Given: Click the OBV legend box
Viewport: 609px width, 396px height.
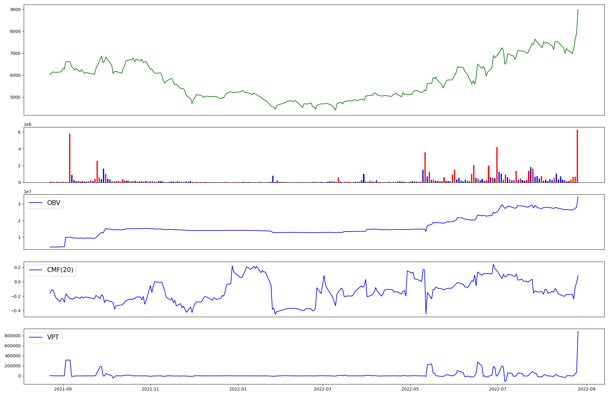Looking at the screenshot, I should pos(45,203).
